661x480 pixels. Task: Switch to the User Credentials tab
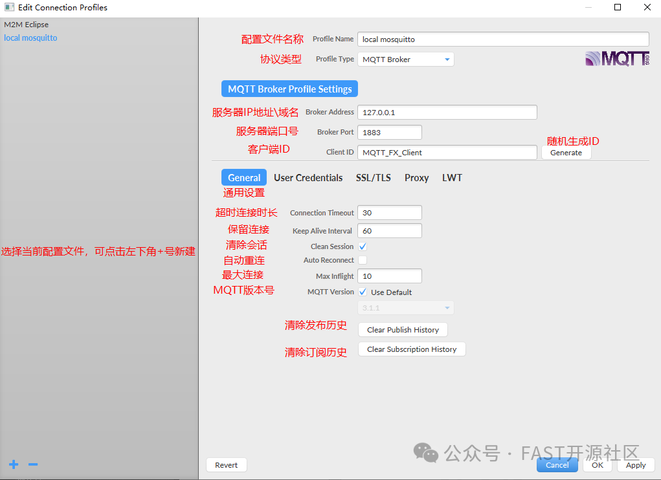coord(308,177)
